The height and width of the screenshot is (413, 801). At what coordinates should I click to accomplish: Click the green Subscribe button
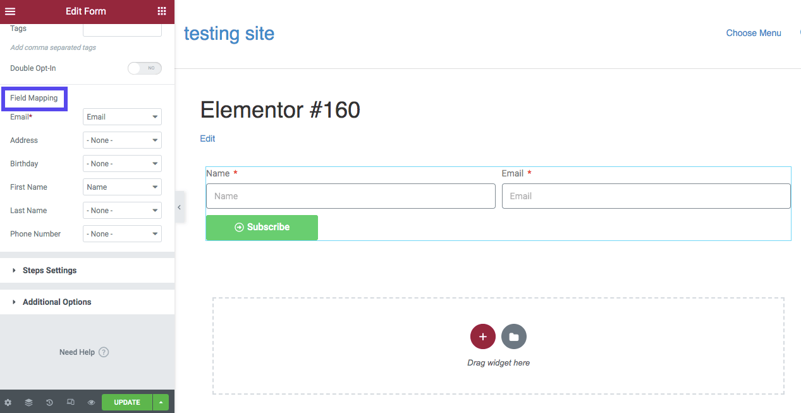pyautogui.click(x=261, y=227)
